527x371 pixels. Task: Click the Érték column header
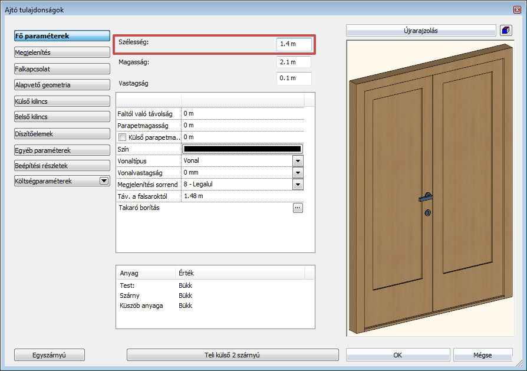click(240, 273)
